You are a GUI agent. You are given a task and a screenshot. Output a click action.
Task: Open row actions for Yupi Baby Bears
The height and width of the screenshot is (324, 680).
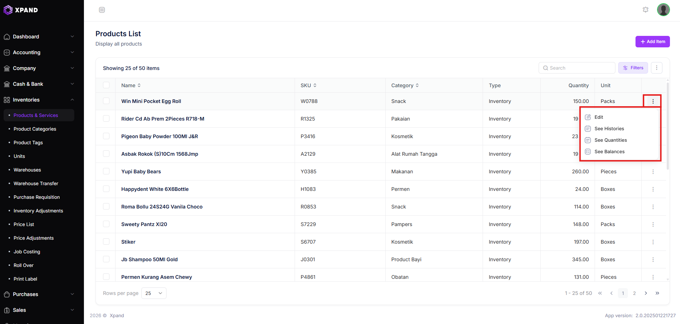point(653,172)
